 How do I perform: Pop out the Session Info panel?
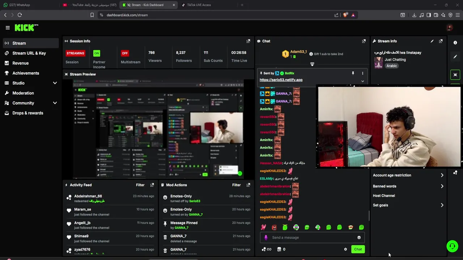pos(248,41)
